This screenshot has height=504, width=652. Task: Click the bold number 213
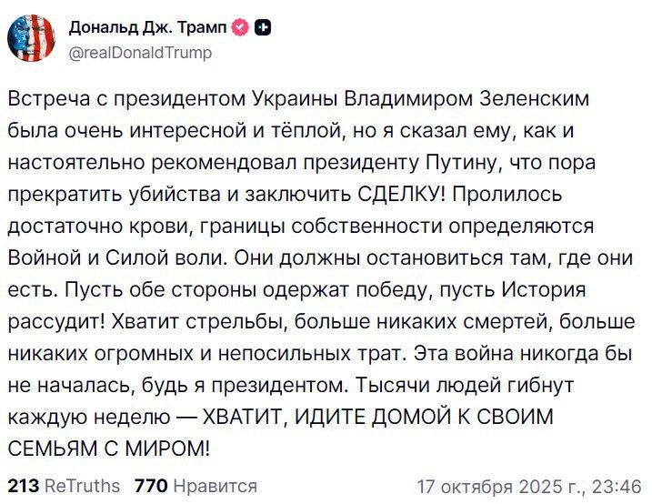[23, 486]
